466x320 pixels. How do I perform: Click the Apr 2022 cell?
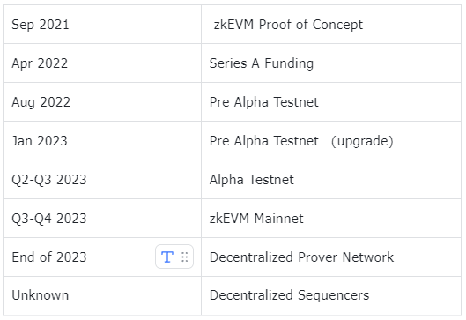(x=102, y=63)
